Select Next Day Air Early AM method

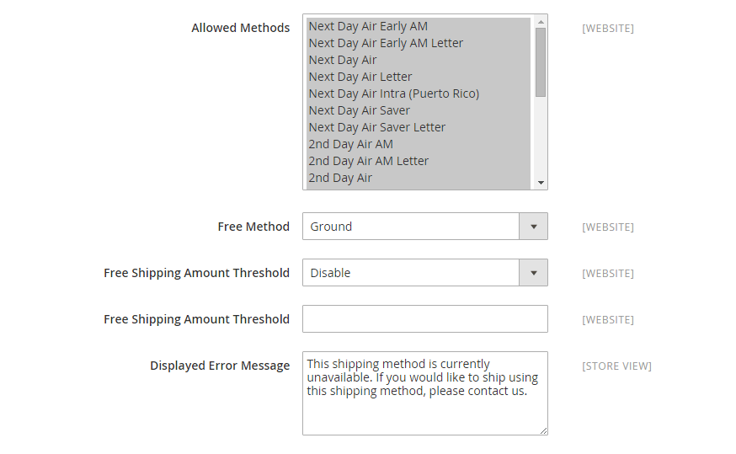pyautogui.click(x=368, y=26)
